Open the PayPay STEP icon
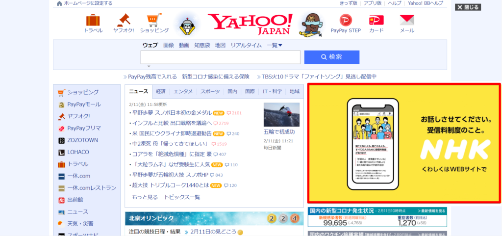 pyautogui.click(x=346, y=21)
